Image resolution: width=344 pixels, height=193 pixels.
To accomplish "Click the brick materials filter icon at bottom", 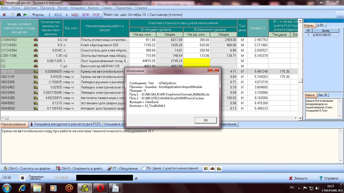I will (x=213, y=168).
